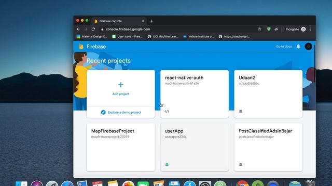Click the extension icon next to the shield
Screen dimensions: 332x186
click(x=276, y=29)
